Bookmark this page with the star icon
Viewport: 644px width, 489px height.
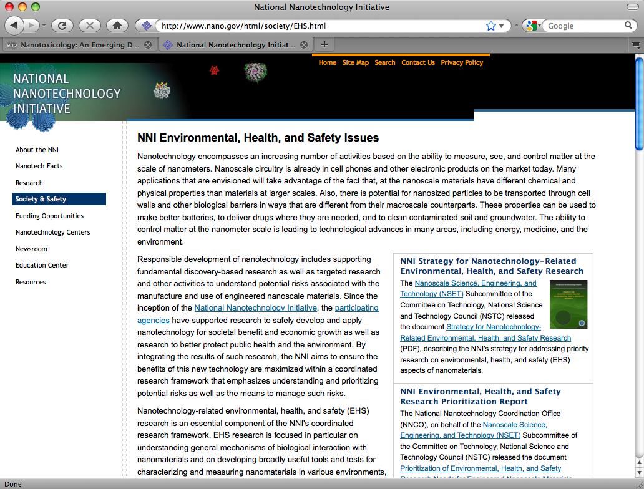click(x=491, y=26)
